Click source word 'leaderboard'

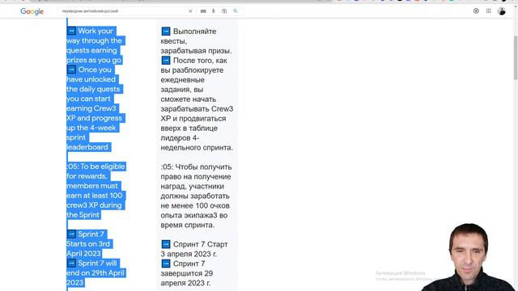pyautogui.click(x=87, y=147)
